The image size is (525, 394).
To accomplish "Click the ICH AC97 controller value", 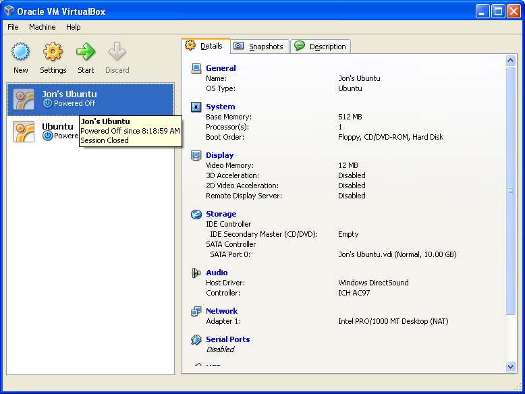I will 354,293.
